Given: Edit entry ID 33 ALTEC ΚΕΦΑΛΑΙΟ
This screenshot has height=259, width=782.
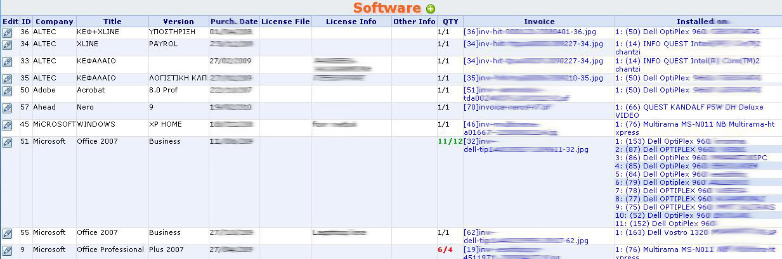Looking at the screenshot, I should point(7,62).
